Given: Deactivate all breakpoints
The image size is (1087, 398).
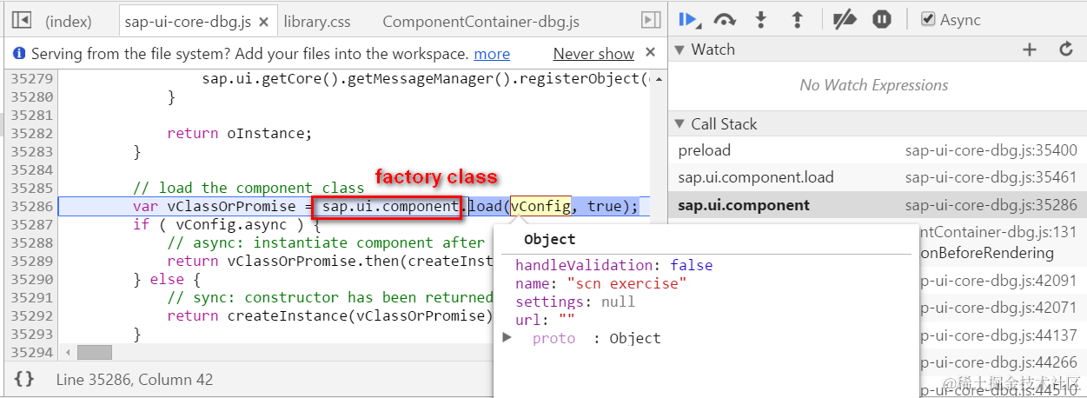Looking at the screenshot, I should 845,19.
